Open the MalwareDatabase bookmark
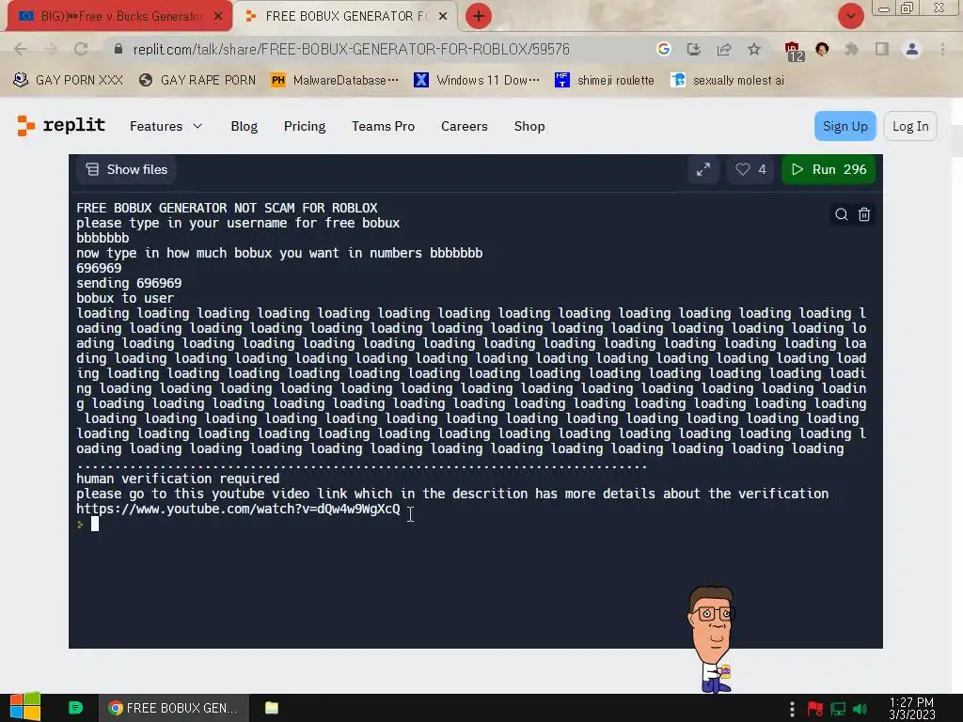This screenshot has width=963, height=722. pos(335,80)
